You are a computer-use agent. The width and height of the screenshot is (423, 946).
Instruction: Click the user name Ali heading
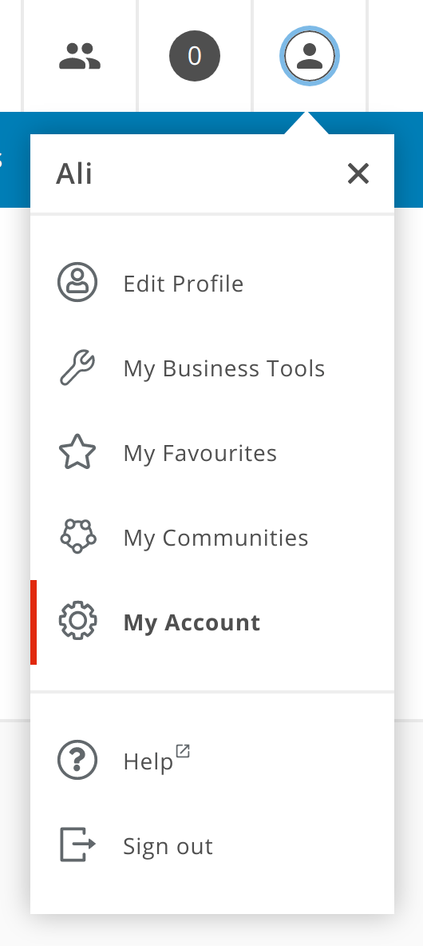[74, 173]
